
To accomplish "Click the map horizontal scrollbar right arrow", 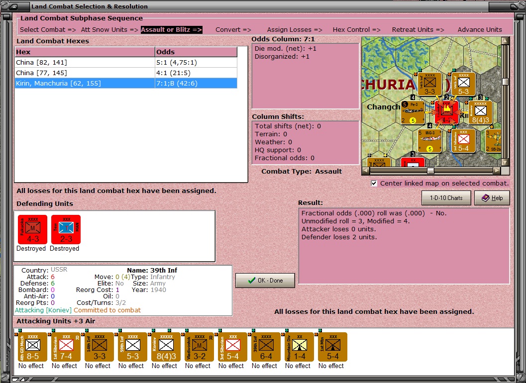I will coord(497,171).
